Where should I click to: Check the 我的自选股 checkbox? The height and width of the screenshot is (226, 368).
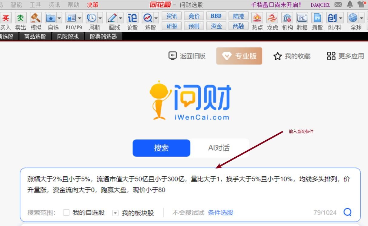66,213
